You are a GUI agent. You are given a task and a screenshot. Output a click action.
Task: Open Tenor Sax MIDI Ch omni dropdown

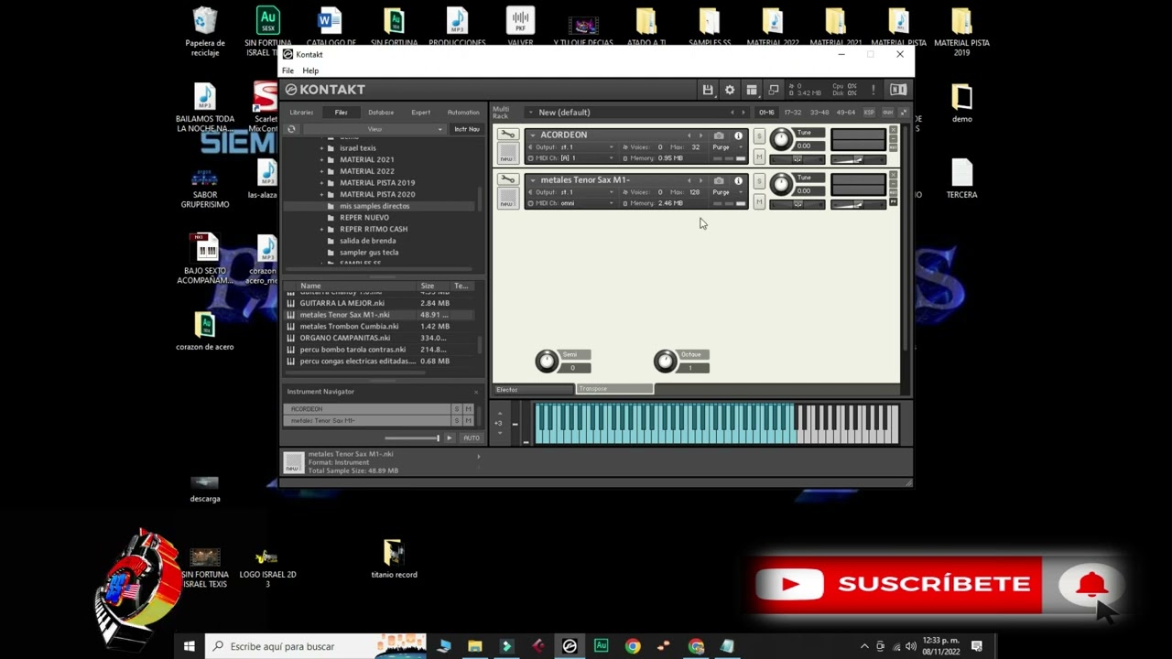click(x=572, y=203)
